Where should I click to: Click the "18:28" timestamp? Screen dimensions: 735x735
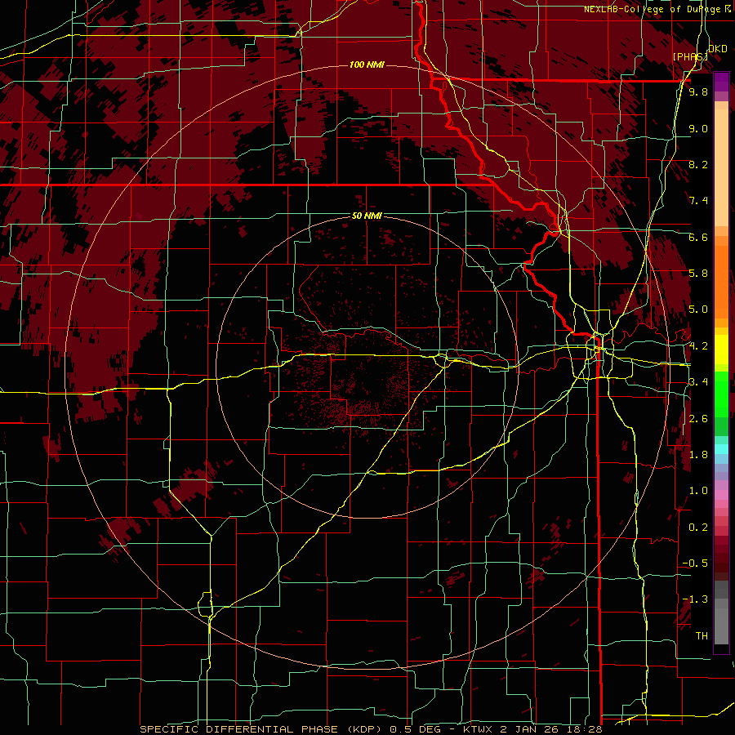click(583, 729)
